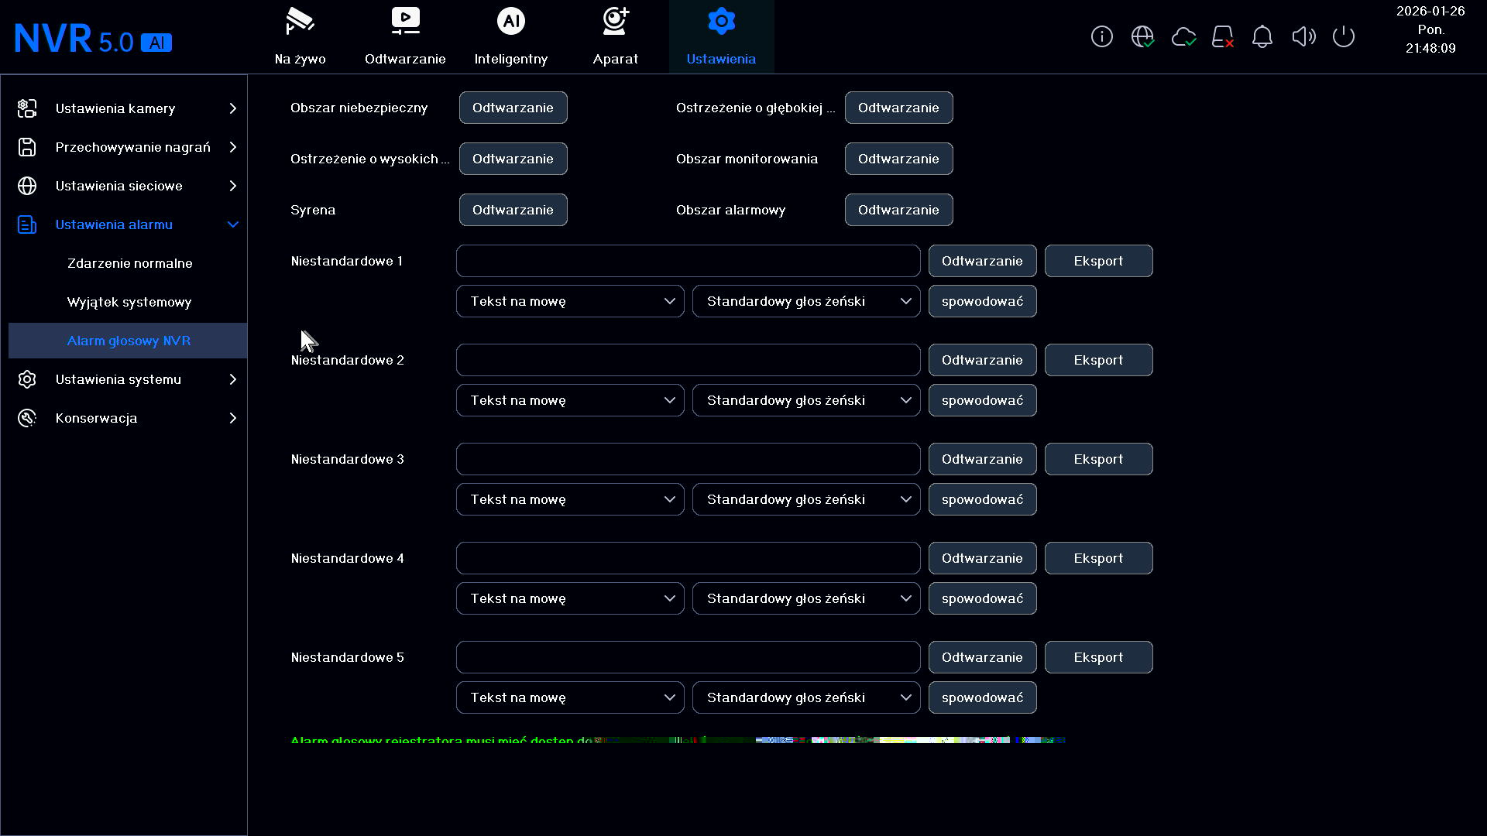
Task: Click the Przechowywanie nagrań disk icon
Action: tap(27, 147)
